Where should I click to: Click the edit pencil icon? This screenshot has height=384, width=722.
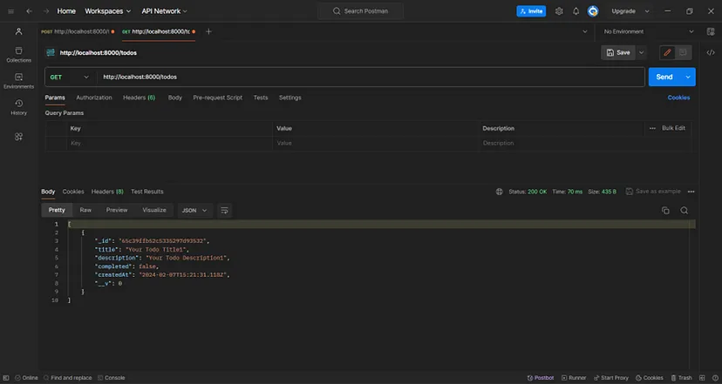668,52
